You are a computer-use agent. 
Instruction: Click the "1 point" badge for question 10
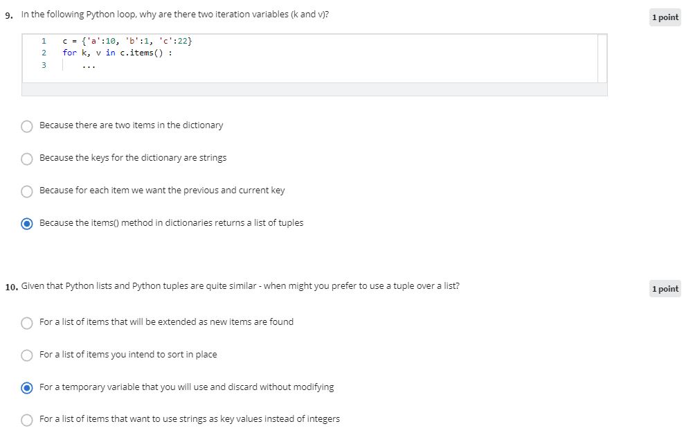tap(665, 289)
